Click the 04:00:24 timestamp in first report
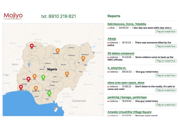 pos(124,28)
